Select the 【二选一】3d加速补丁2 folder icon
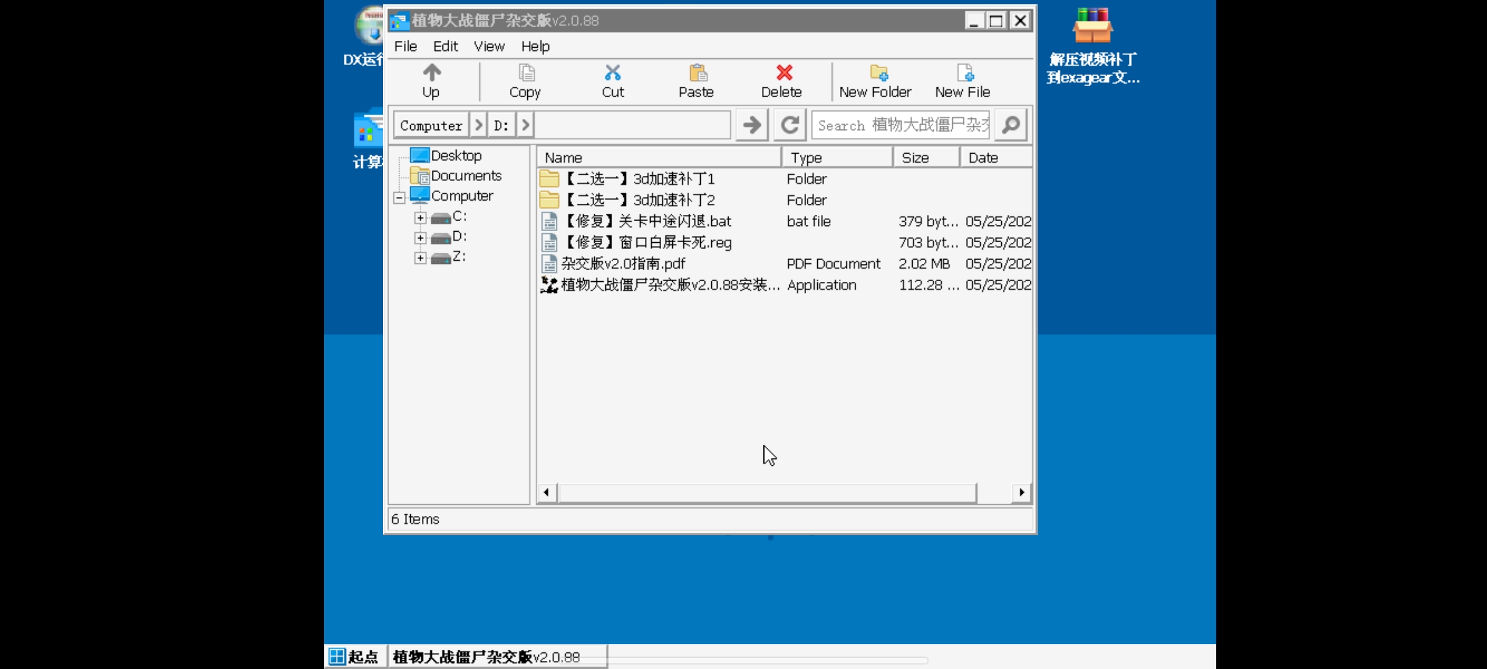The width and height of the screenshot is (1487, 669). click(x=549, y=200)
